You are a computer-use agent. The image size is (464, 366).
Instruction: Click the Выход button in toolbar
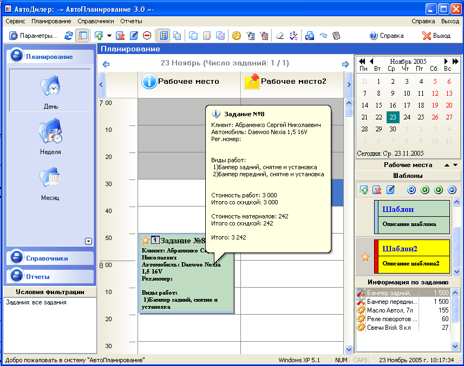tap(436, 36)
